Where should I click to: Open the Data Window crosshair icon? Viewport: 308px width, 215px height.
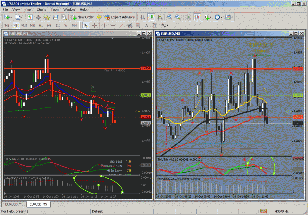(x=38, y=17)
